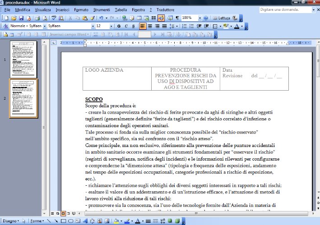Open the Disegno drawing menu button
The image size is (320, 225).
(11, 221)
